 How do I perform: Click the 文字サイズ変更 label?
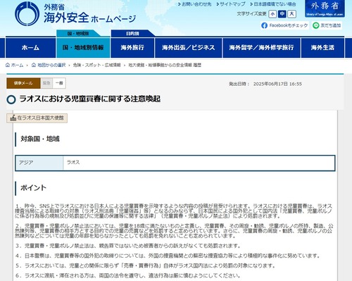point(251,14)
